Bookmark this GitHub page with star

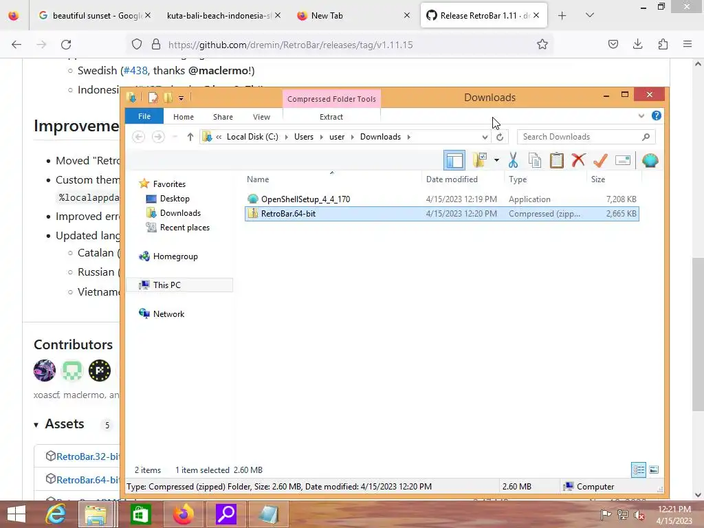(x=542, y=45)
